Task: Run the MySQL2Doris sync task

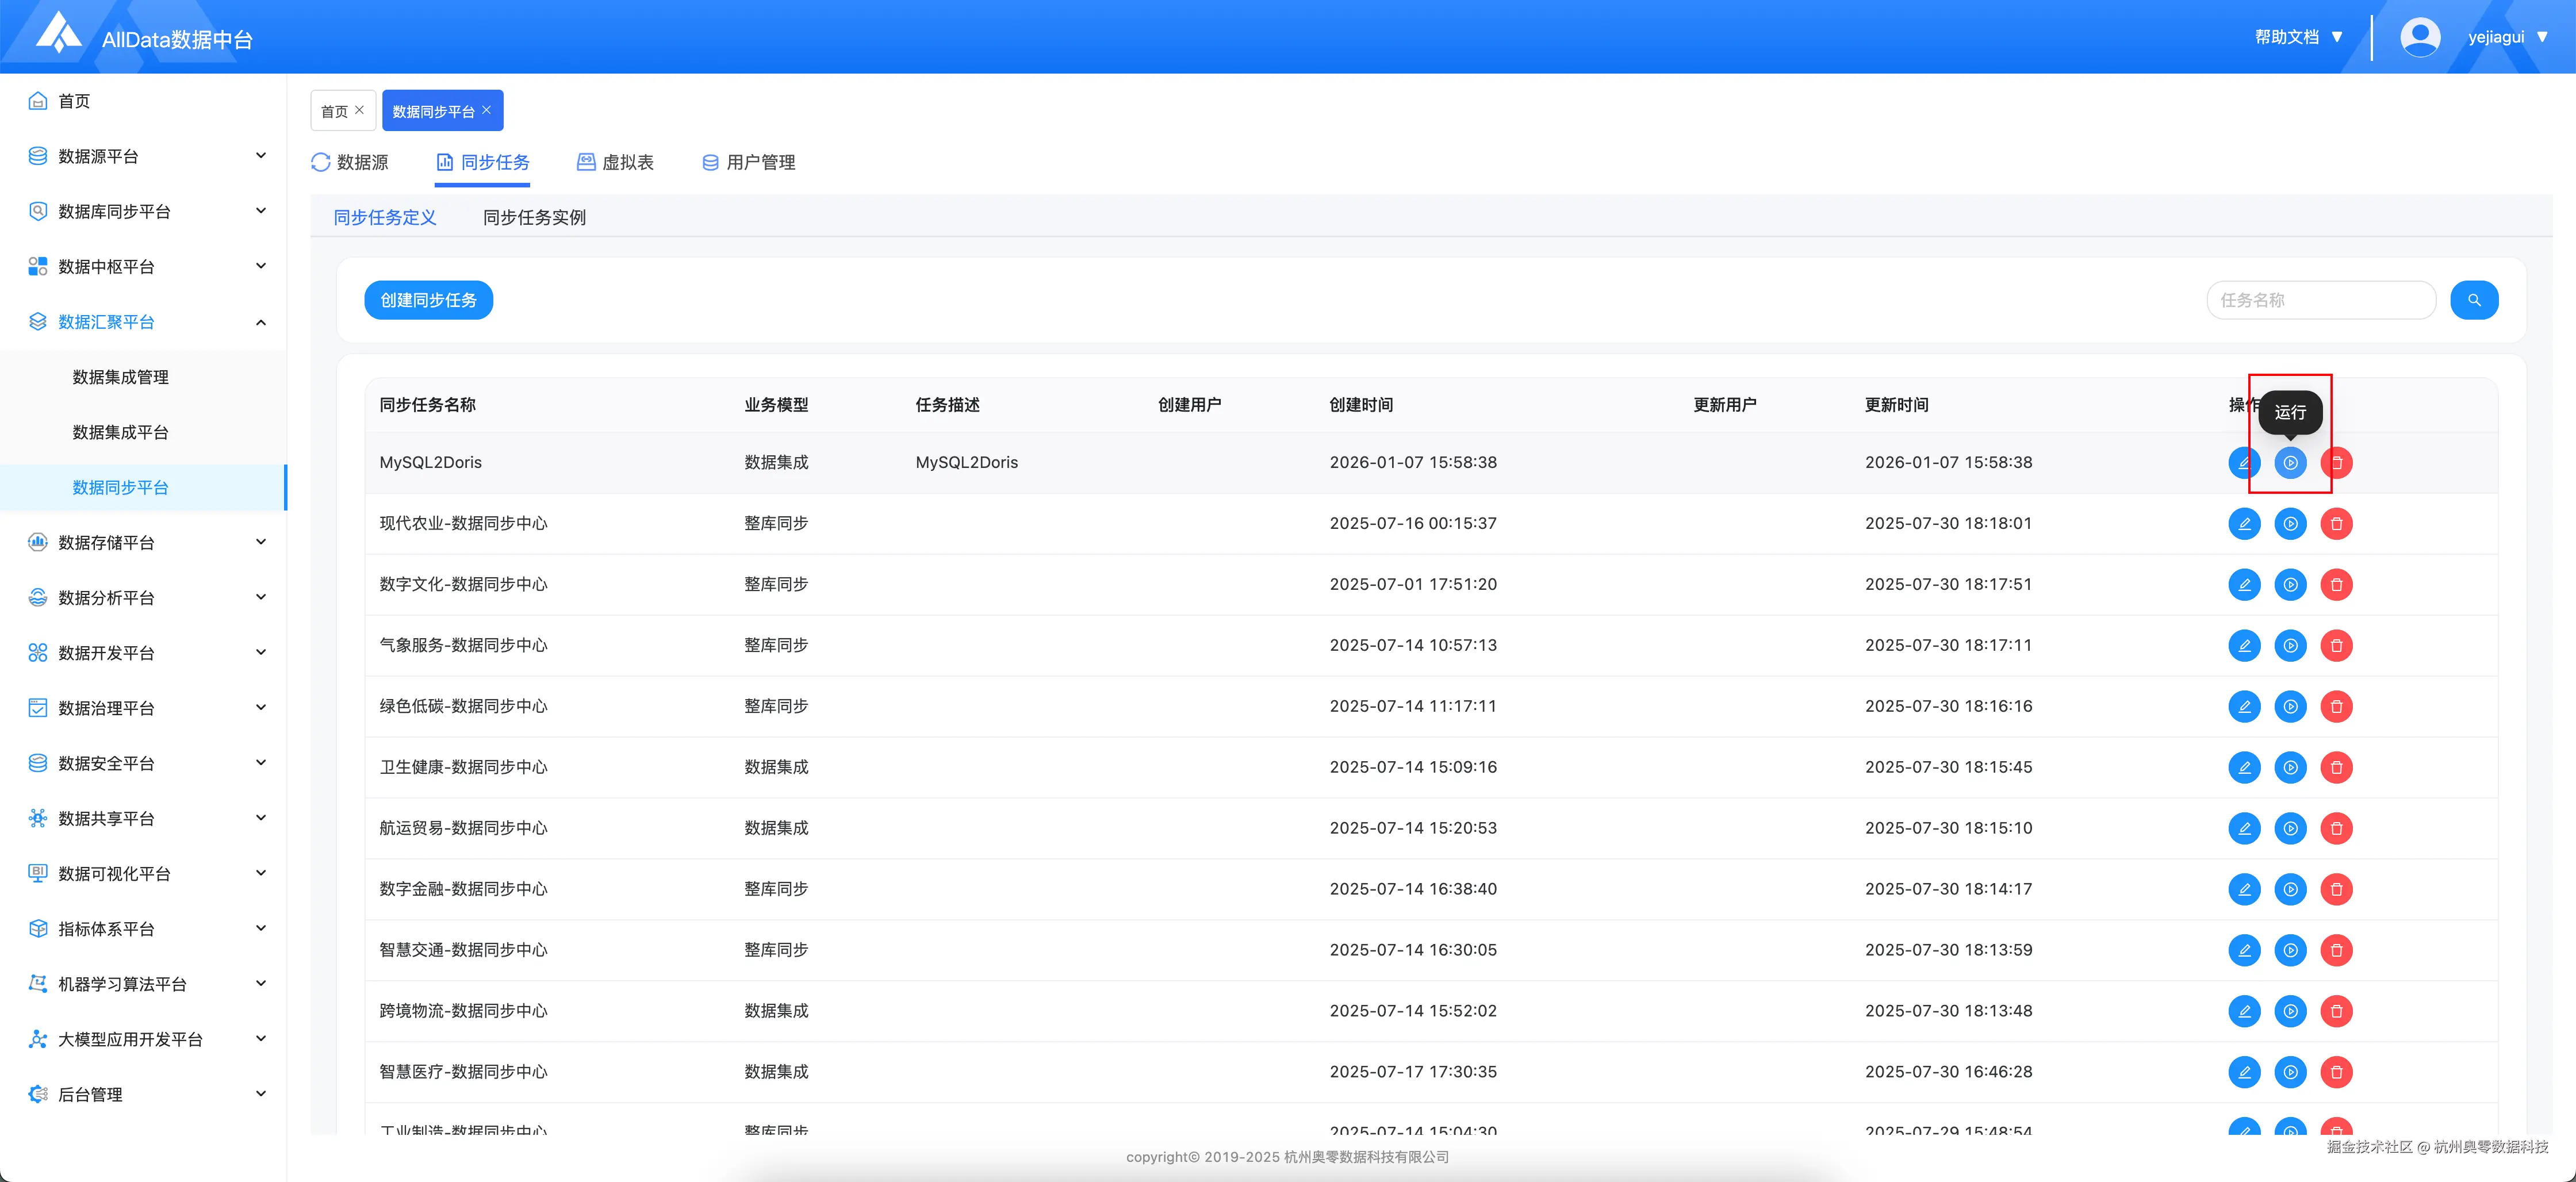Action: (2291, 462)
